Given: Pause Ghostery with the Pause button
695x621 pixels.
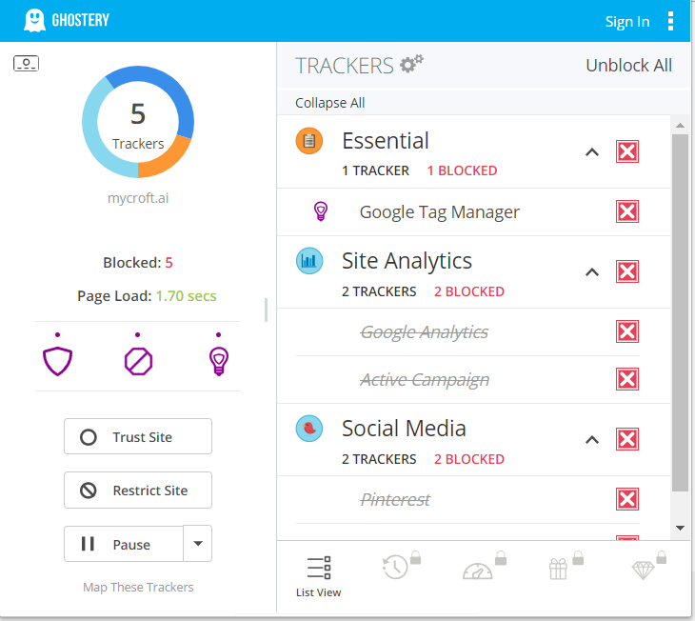Looking at the screenshot, I should (124, 544).
